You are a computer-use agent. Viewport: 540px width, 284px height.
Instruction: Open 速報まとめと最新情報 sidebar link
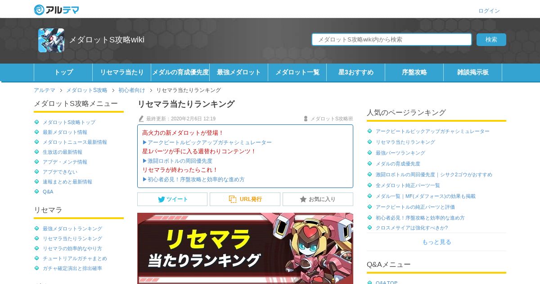(x=67, y=182)
